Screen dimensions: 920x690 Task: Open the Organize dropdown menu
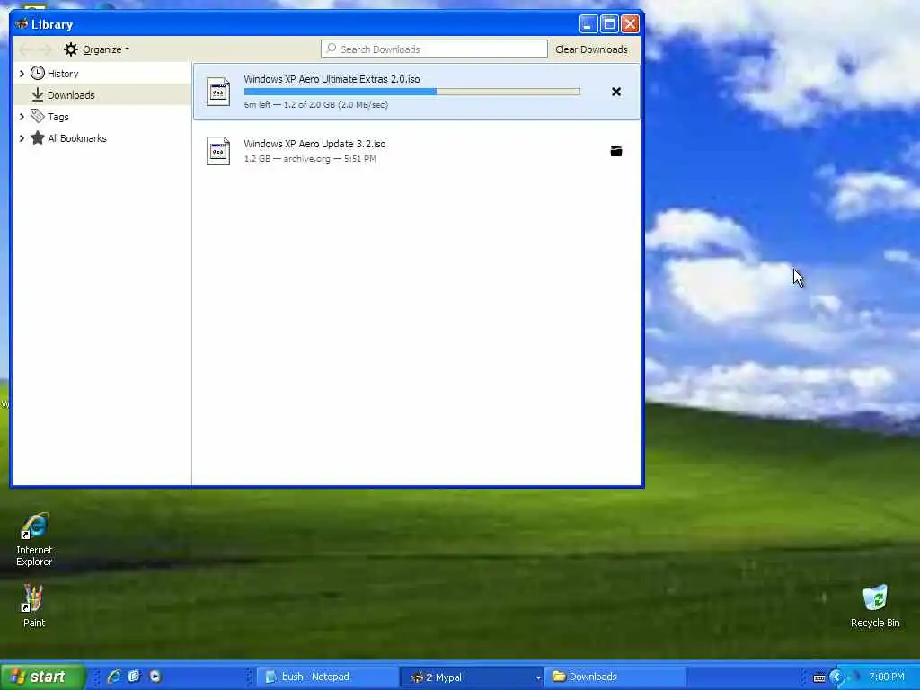[x=97, y=49]
